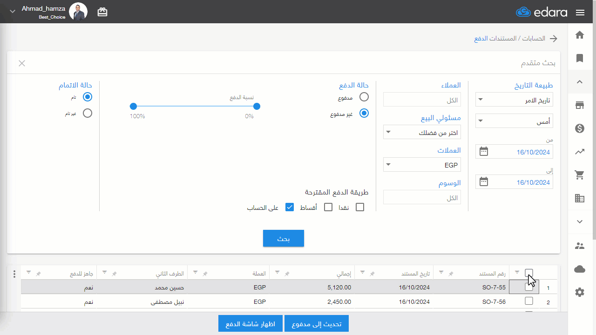Close the advanced search panel
The image size is (596, 335).
22,63
